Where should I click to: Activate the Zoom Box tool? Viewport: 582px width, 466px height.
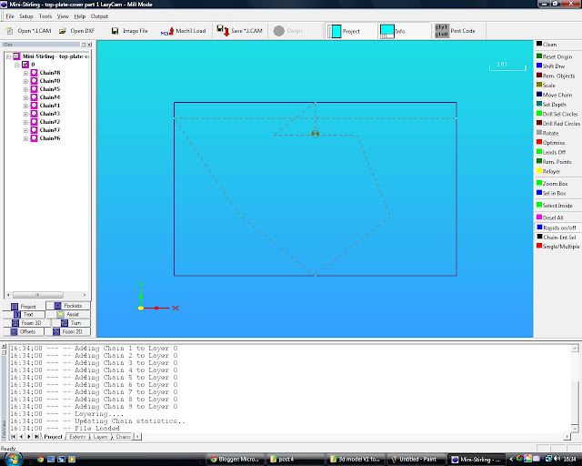pyautogui.click(x=552, y=183)
